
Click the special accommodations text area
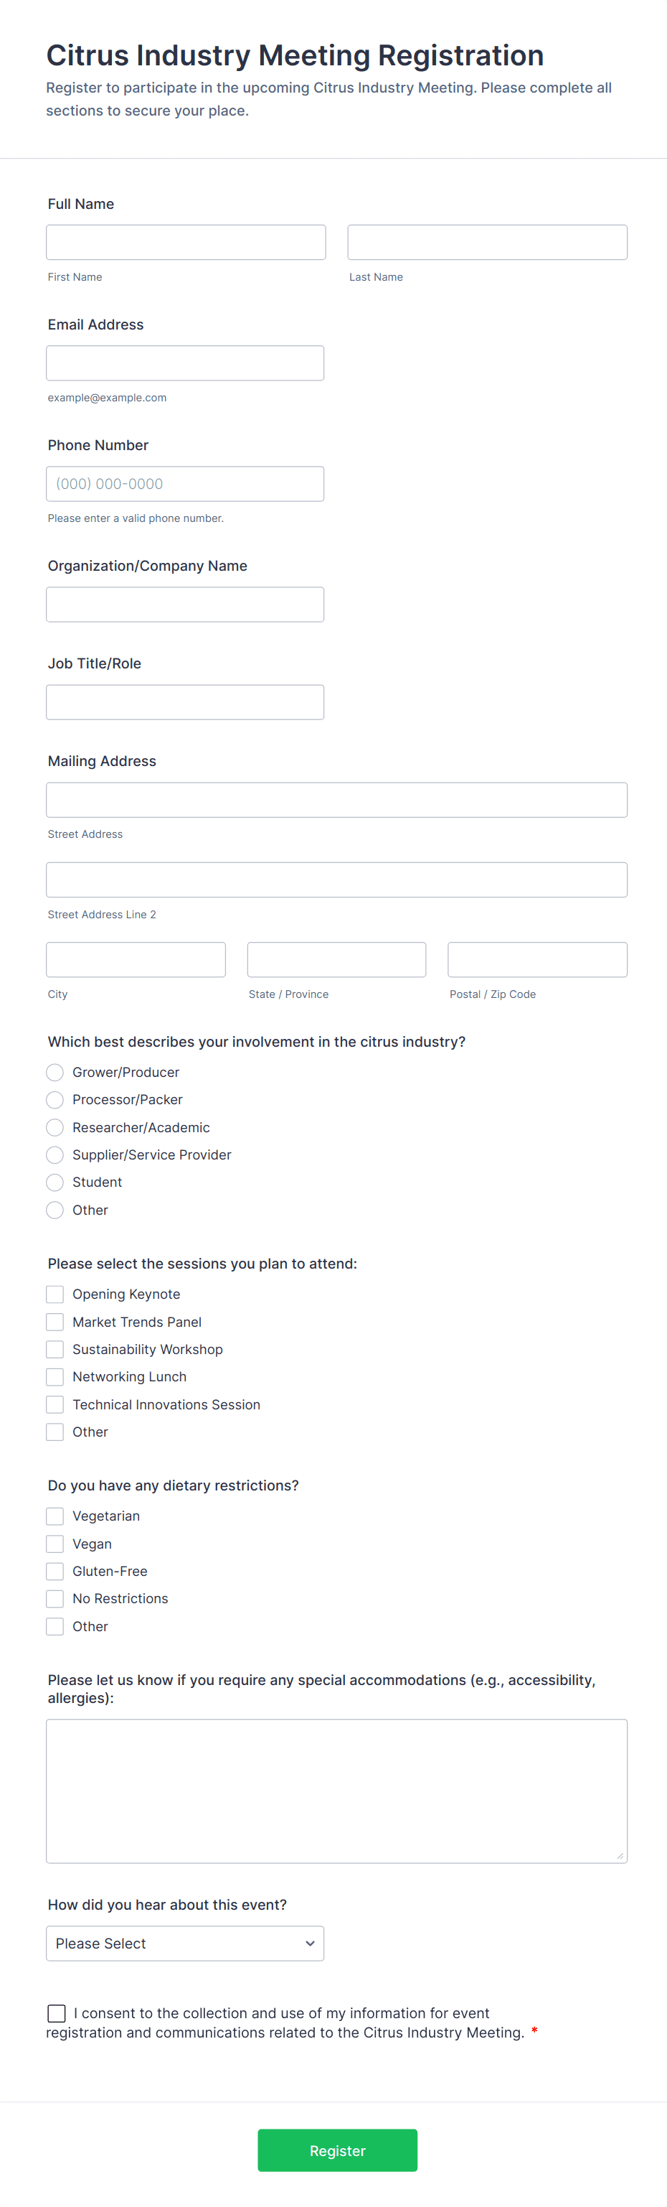coord(336,1791)
